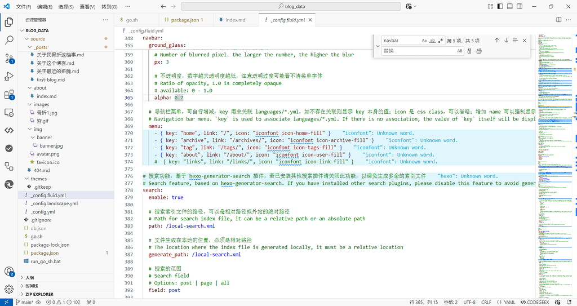577x306 pixels.
Task: Open Explorer panel more actions ellipsis
Action: [105, 20]
